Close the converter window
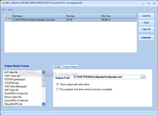Image resolution: width=158 pixels, height=115 pixels. 154,3
